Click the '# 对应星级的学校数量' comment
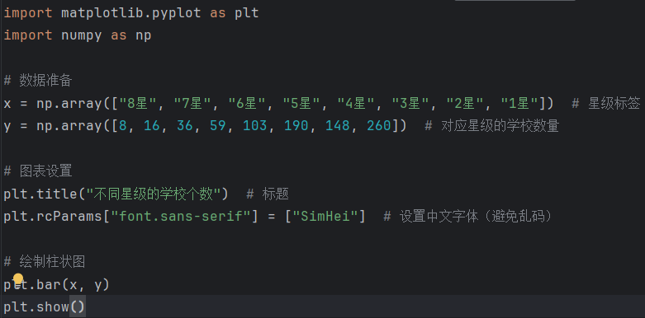This screenshot has height=318, width=645. [491, 125]
